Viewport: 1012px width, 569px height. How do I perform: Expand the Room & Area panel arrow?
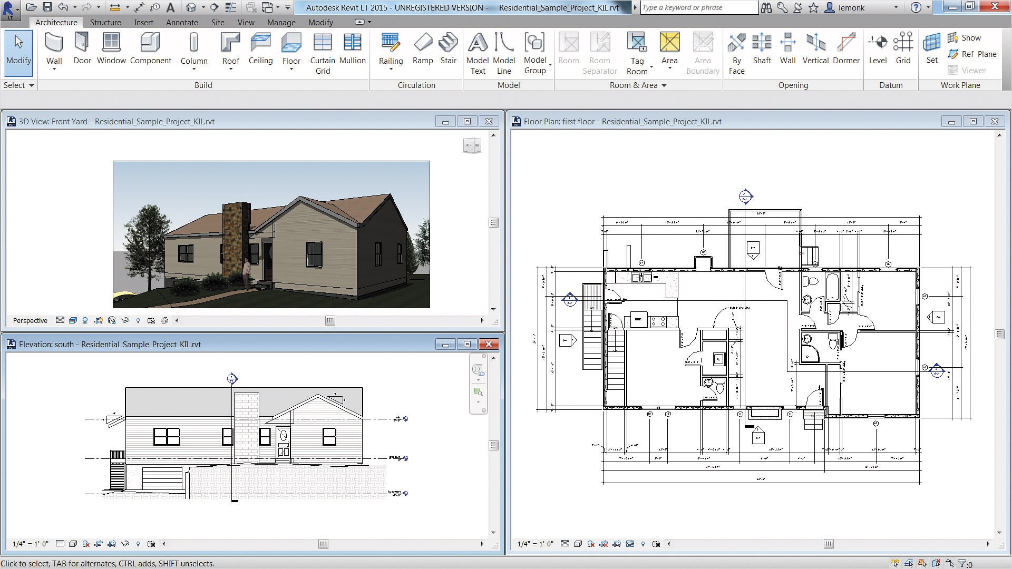coord(664,85)
